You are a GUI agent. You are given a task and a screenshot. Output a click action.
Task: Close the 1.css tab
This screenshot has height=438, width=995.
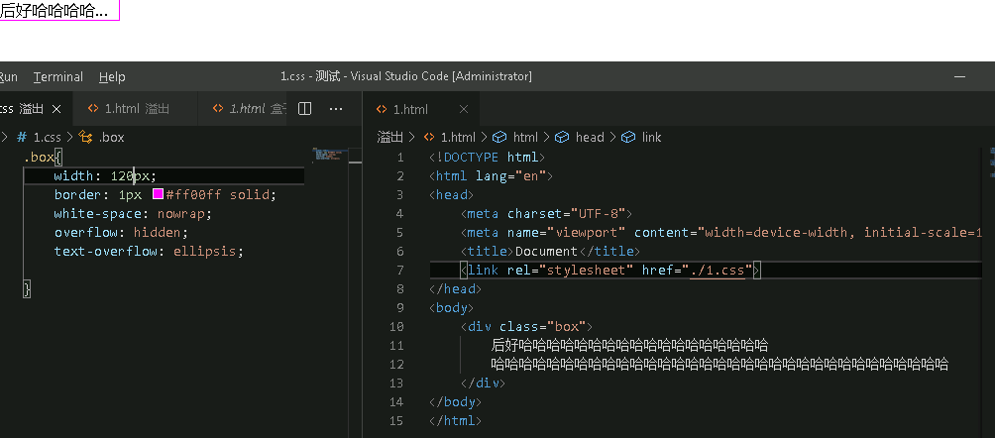coord(56,109)
